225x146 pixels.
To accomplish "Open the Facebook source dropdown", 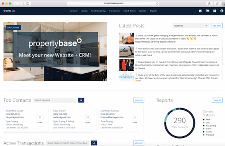I will pyautogui.click(x=190, y=26).
